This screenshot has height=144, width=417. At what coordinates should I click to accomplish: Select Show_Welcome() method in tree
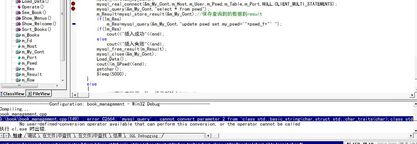tap(39, 24)
